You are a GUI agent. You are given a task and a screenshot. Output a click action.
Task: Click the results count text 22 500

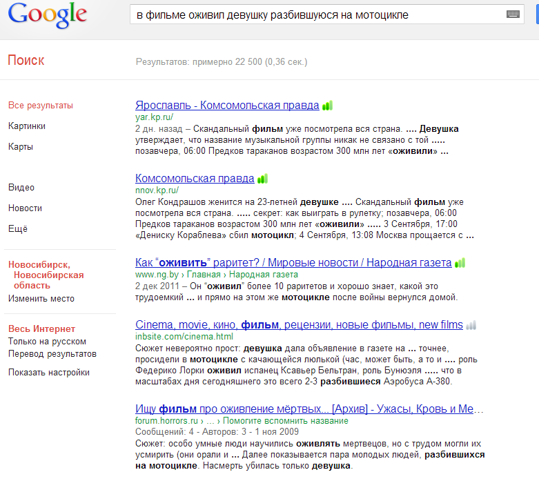pyautogui.click(x=222, y=62)
